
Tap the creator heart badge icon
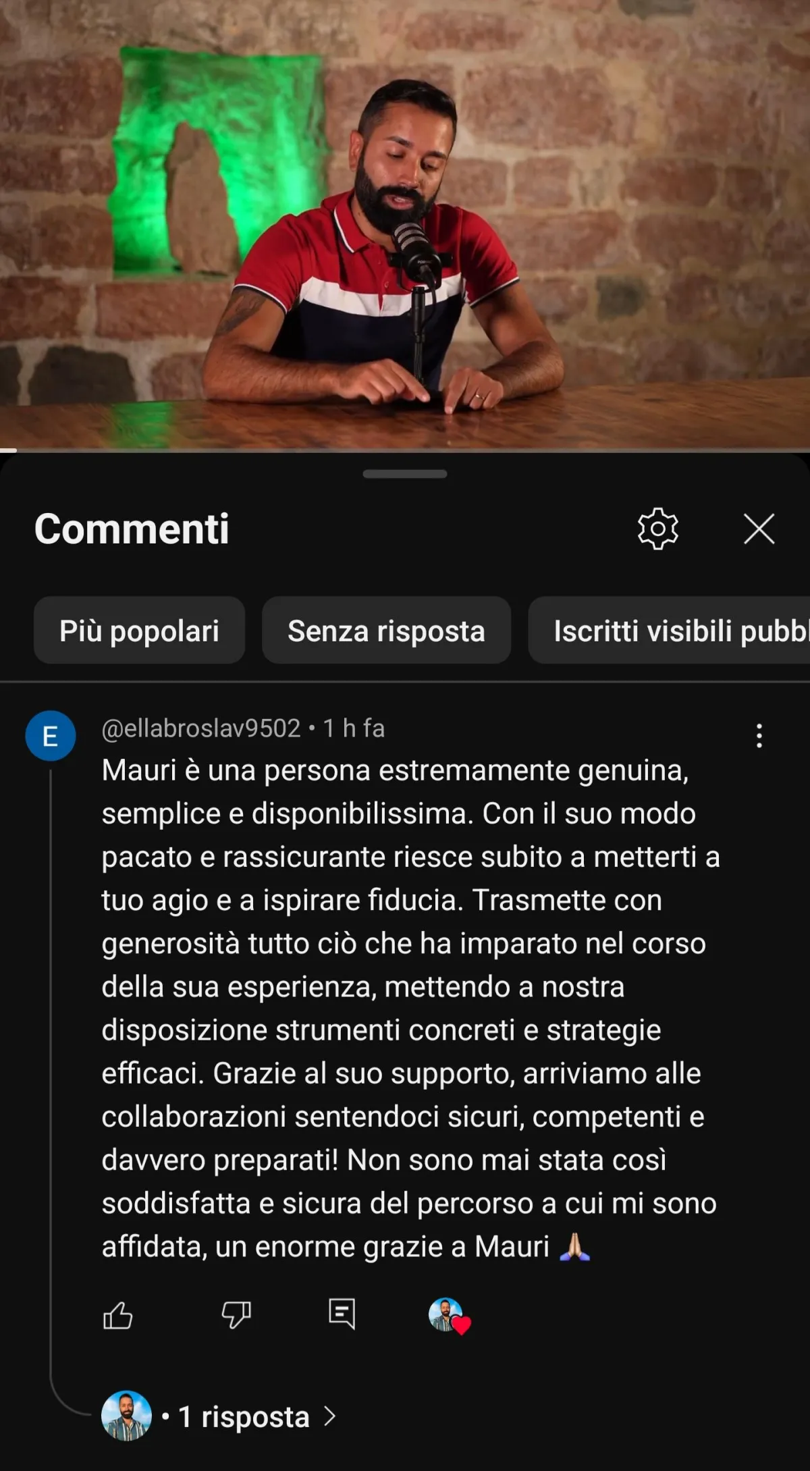(x=450, y=1316)
